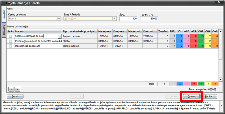Click the ellipsis button in Manejo cell
Image resolution: width=225 pixels, height=114 pixels.
click(x=59, y=36)
